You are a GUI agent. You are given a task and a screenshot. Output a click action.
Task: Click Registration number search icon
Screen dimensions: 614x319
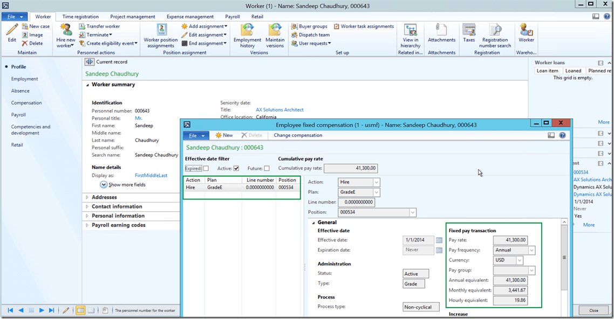[x=495, y=30]
